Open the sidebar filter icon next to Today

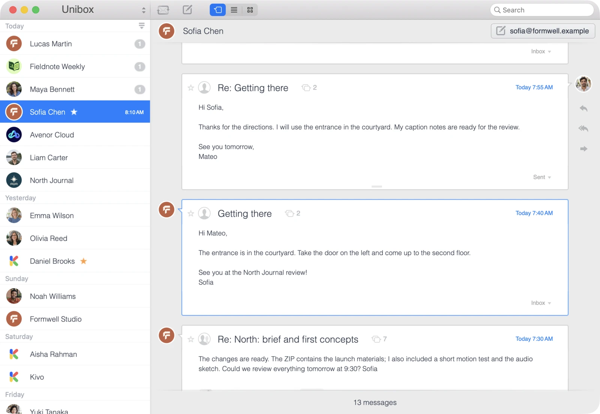coord(141,26)
